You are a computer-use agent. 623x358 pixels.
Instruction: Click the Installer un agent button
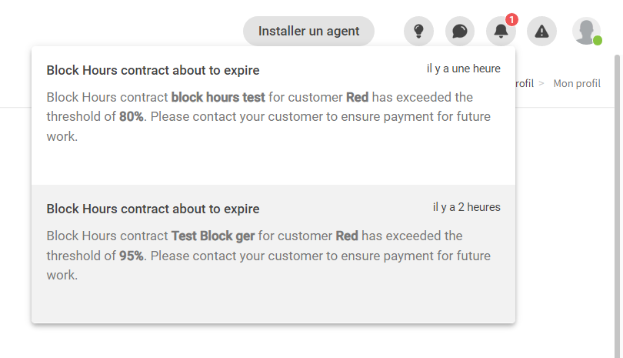pos(308,31)
